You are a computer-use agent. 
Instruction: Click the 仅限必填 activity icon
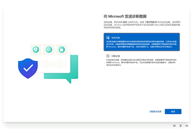click(108, 56)
